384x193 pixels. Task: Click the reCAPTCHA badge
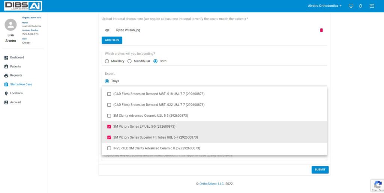(377, 185)
